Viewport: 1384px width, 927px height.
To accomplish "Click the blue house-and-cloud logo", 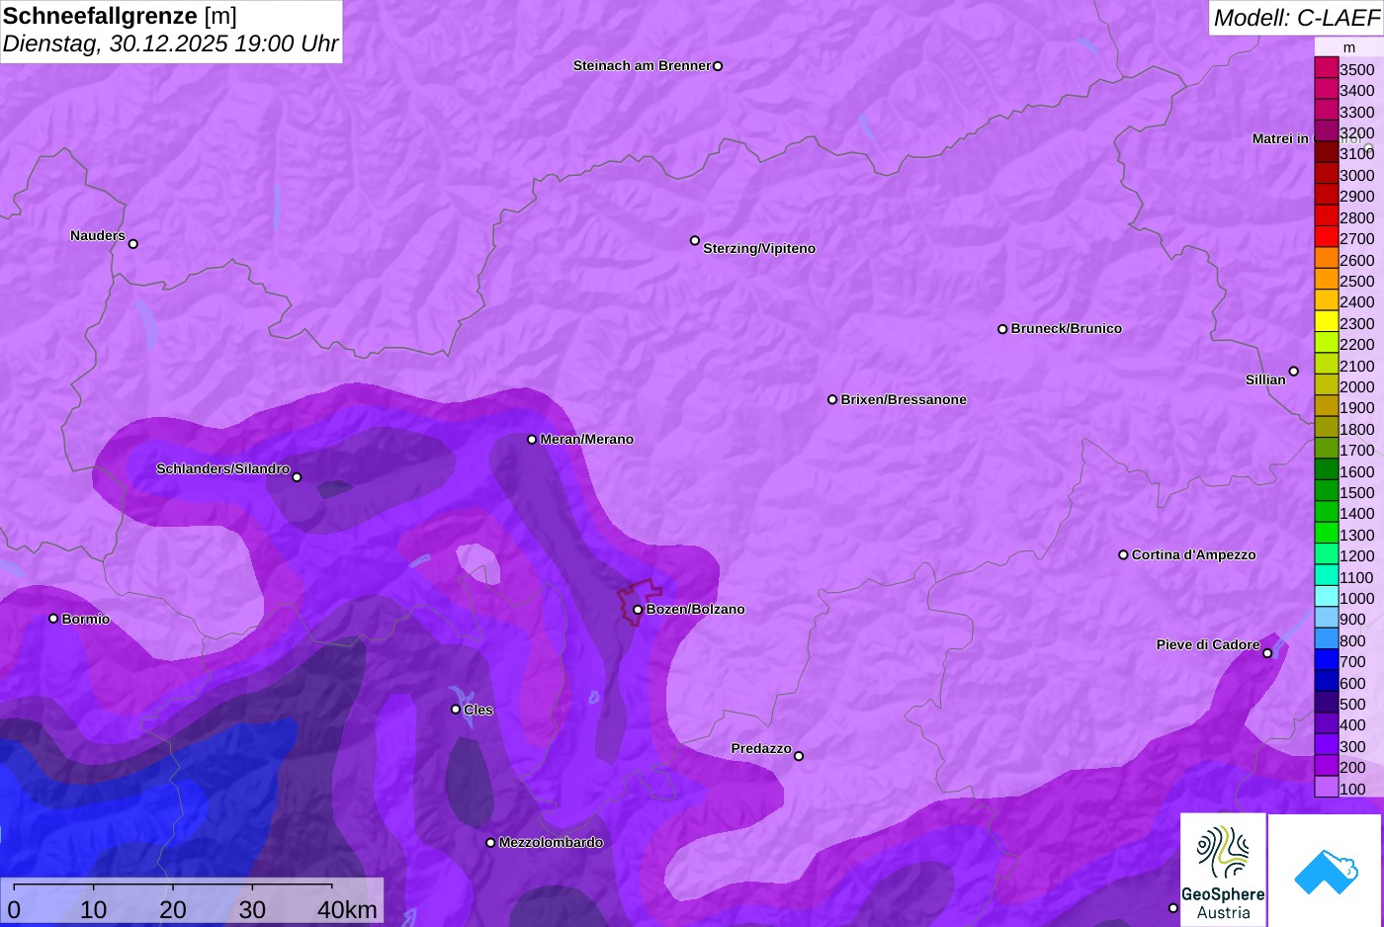I will click(x=1326, y=870).
